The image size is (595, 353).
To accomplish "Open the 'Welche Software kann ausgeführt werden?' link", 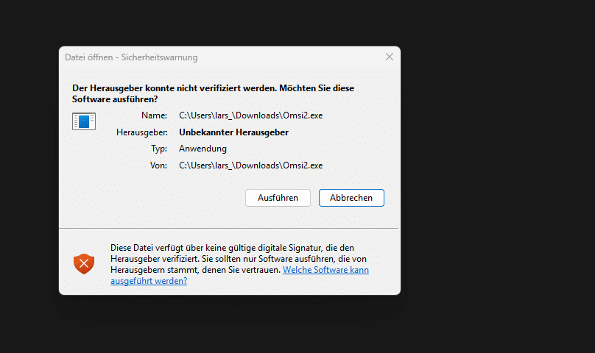I will (x=325, y=270).
